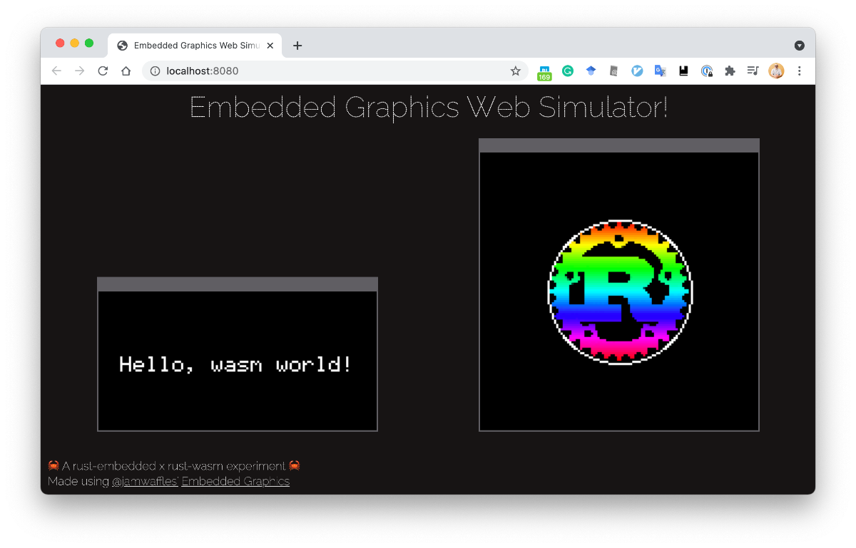Image resolution: width=856 pixels, height=548 pixels.
Task: Click the rust-embedded x rust-wasm experiment text
Action: coord(174,466)
